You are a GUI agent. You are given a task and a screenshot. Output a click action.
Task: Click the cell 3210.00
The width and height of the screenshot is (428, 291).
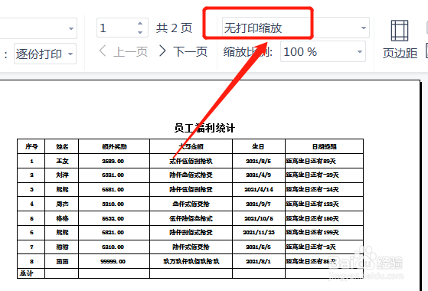tap(113, 204)
